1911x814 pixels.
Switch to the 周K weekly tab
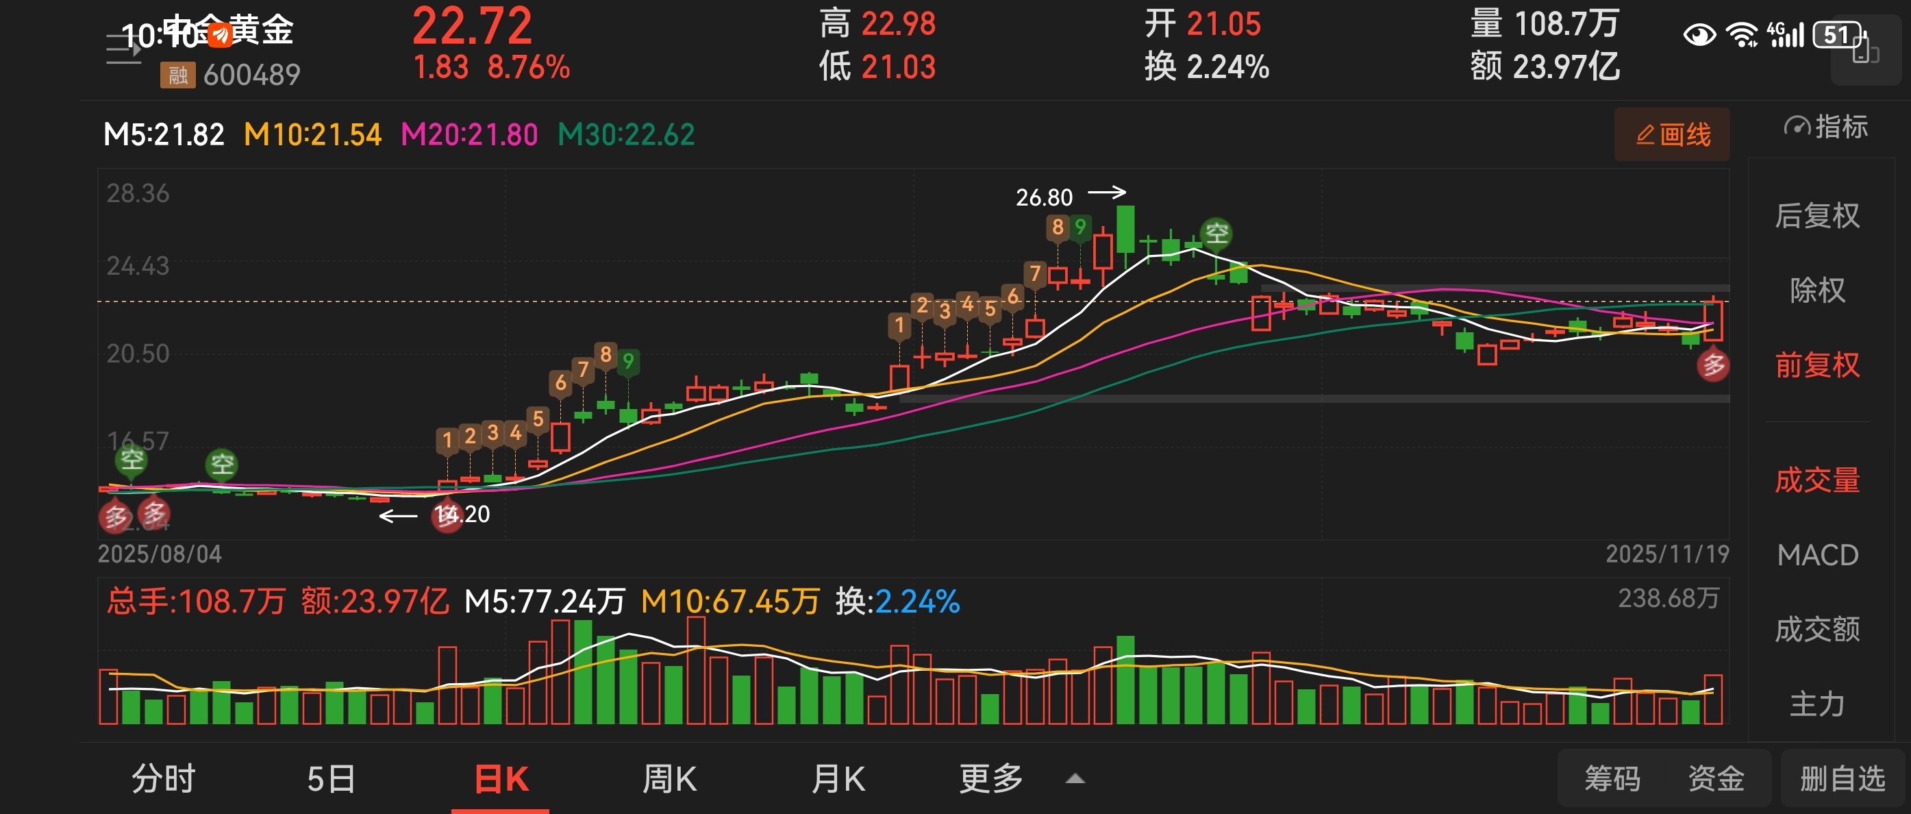pyautogui.click(x=669, y=779)
